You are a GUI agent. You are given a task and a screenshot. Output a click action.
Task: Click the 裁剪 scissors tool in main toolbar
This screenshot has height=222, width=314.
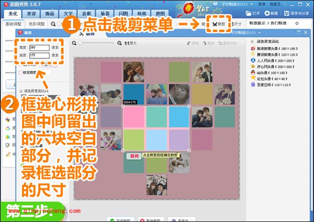(x=219, y=24)
